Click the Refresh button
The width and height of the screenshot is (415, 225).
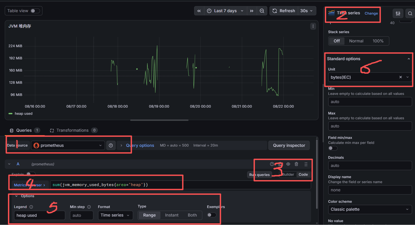coord(284,11)
